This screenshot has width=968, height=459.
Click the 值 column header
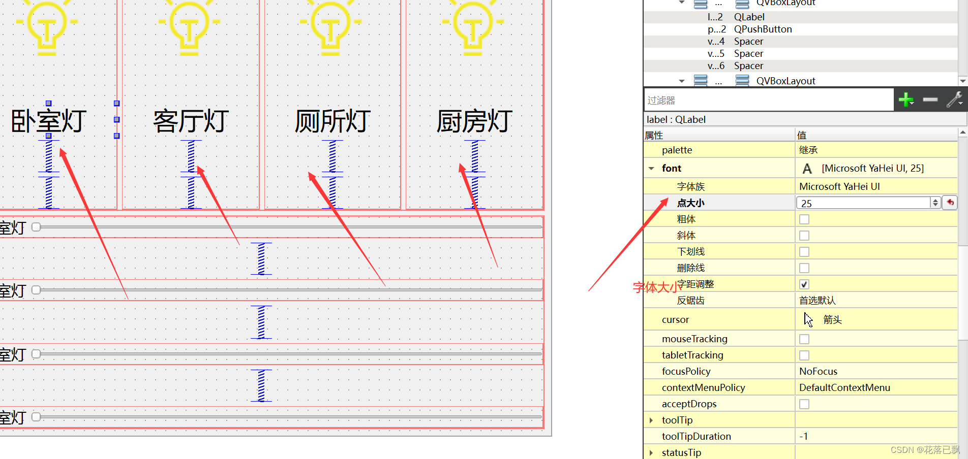[x=876, y=135]
